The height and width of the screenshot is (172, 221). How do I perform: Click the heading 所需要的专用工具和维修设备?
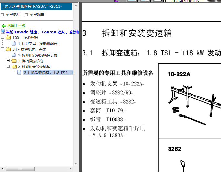(118, 73)
